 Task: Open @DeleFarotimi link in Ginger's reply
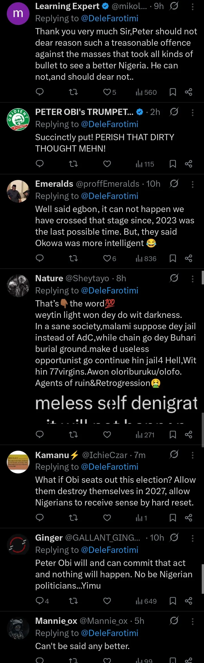pos(110,550)
